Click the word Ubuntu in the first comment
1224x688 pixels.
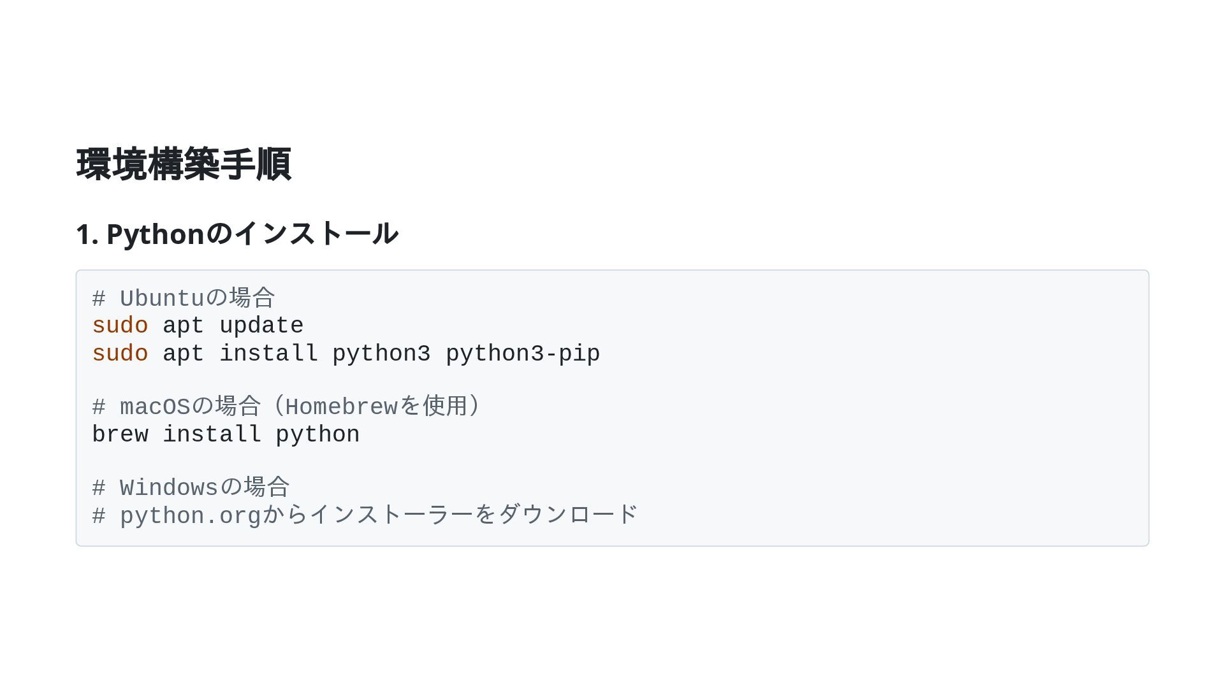162,299
